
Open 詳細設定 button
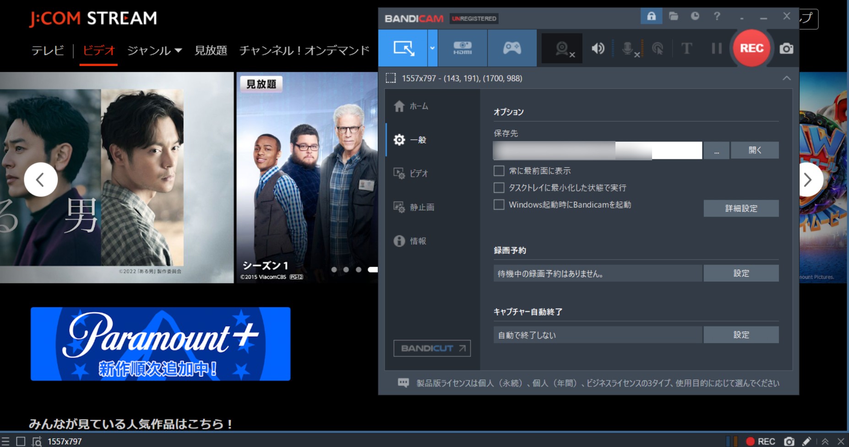point(741,208)
